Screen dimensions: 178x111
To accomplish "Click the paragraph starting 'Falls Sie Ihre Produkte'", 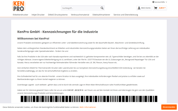I will click(x=88, y=59).
